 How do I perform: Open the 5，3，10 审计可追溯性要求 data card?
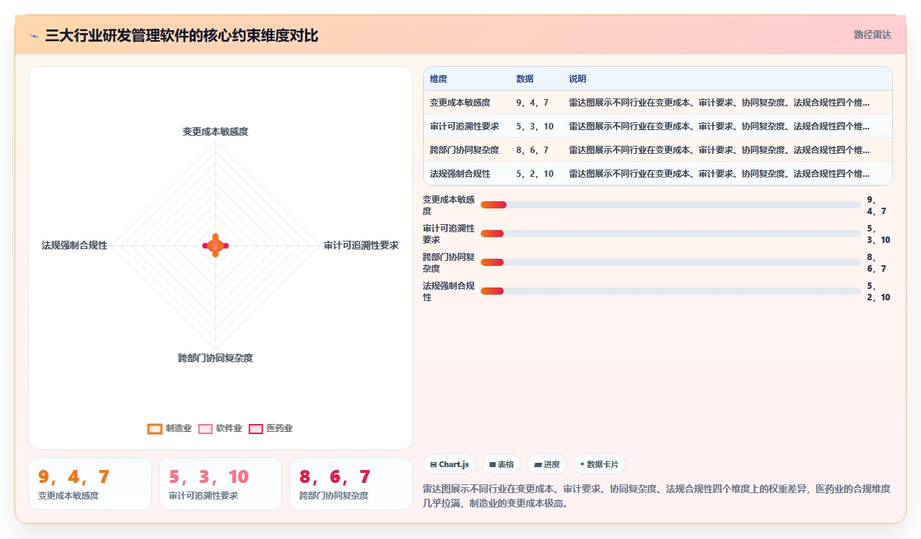(x=220, y=484)
